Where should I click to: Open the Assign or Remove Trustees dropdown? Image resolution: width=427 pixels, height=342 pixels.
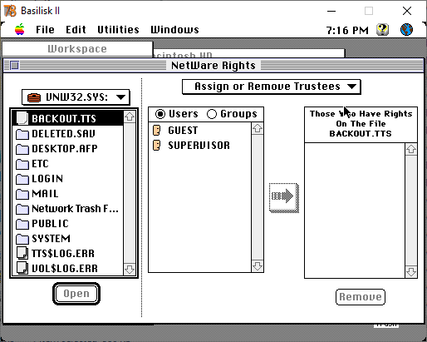pyautogui.click(x=272, y=87)
